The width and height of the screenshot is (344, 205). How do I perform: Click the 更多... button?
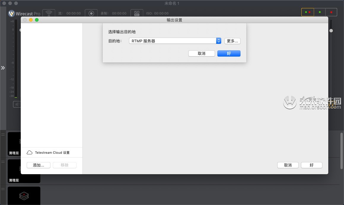tap(232, 41)
